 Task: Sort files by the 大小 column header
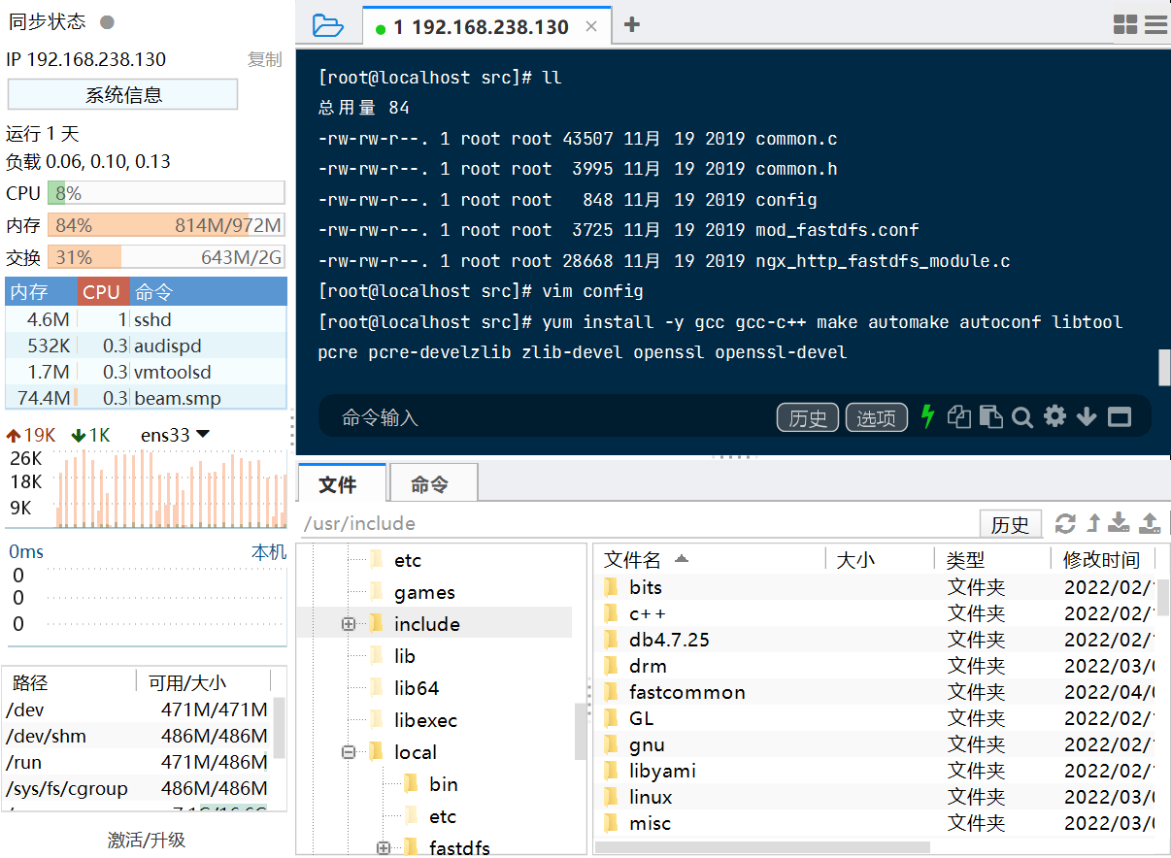click(x=880, y=559)
